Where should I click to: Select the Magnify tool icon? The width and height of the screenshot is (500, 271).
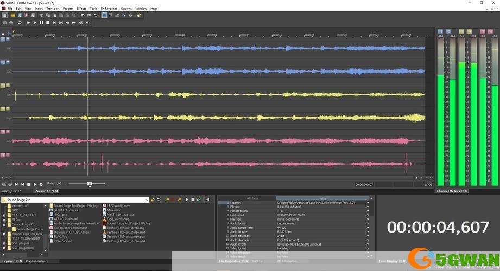(x=111, y=15)
